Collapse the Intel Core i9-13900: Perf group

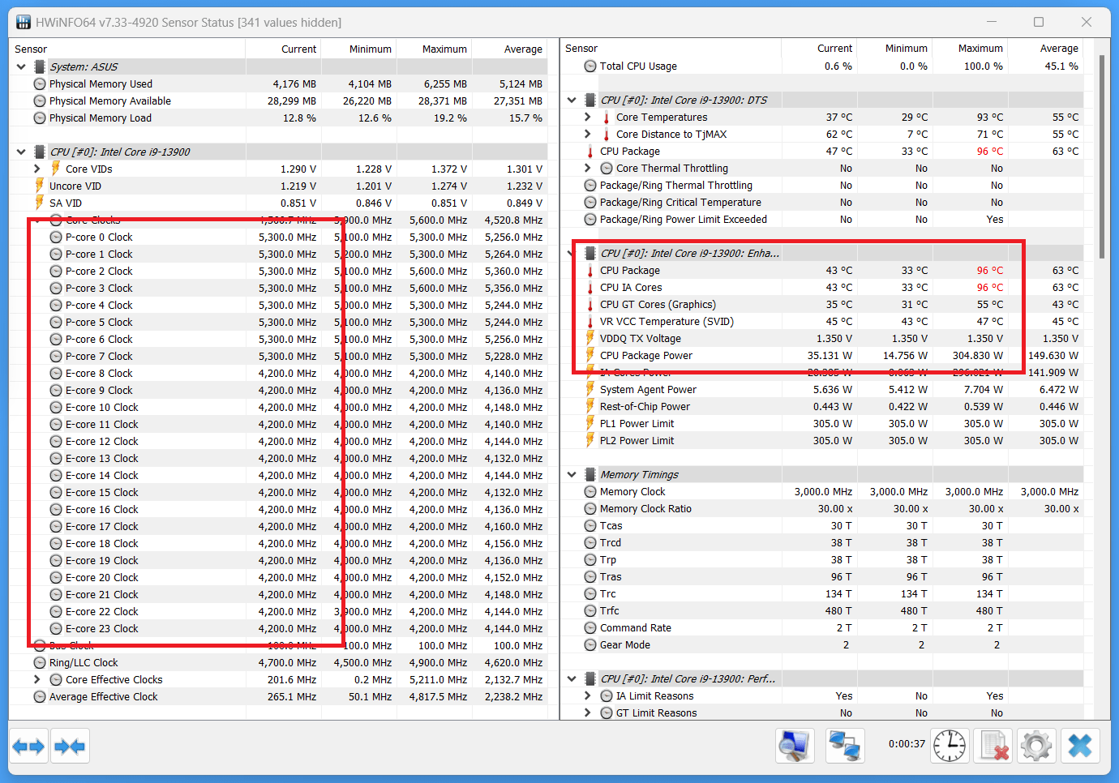point(572,679)
